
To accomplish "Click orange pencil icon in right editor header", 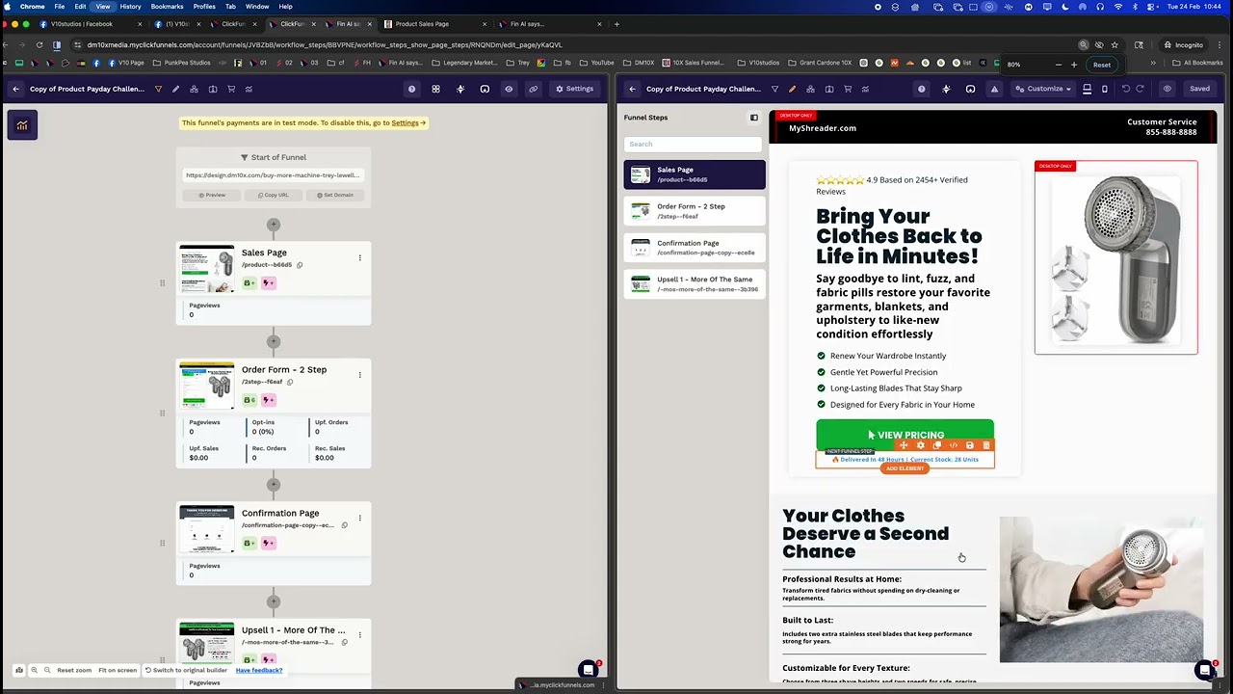I will point(792,89).
